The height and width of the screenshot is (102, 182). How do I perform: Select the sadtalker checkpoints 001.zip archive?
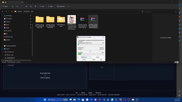coord(82,22)
